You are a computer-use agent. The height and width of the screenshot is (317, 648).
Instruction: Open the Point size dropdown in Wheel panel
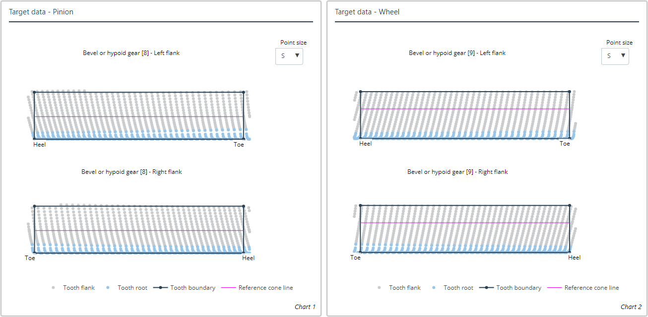(x=615, y=56)
